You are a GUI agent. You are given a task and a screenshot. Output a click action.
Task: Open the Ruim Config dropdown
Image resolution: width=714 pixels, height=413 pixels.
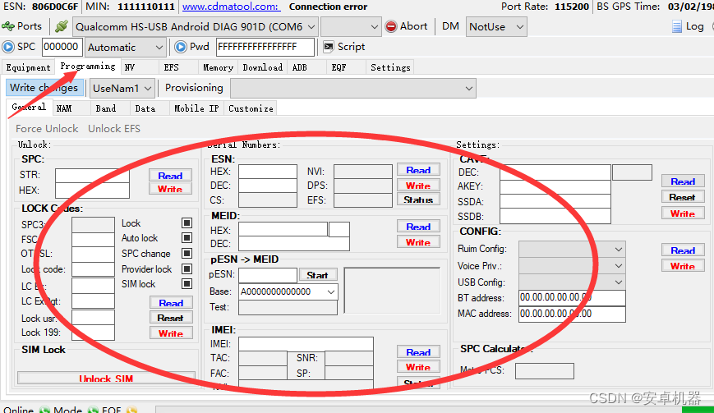[572, 250]
